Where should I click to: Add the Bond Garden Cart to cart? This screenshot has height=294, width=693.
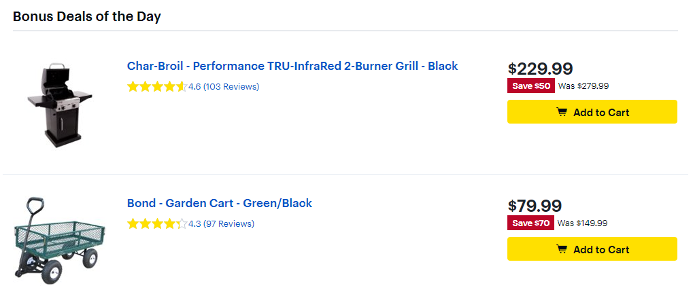point(592,249)
